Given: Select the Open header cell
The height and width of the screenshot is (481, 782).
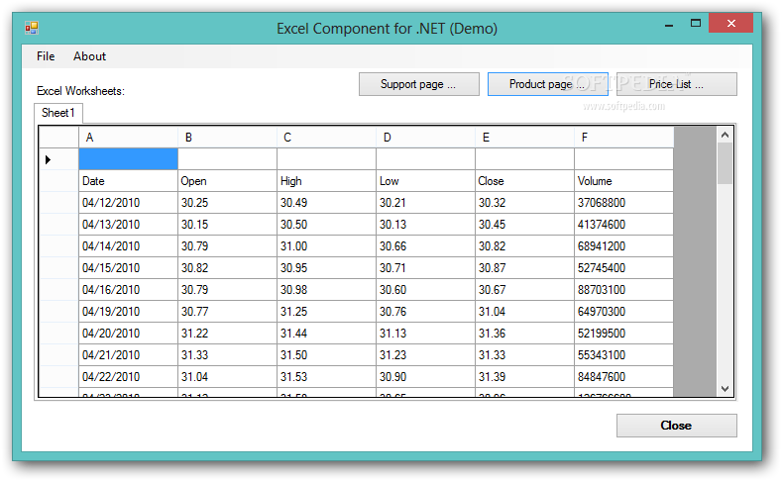Looking at the screenshot, I should (x=227, y=181).
